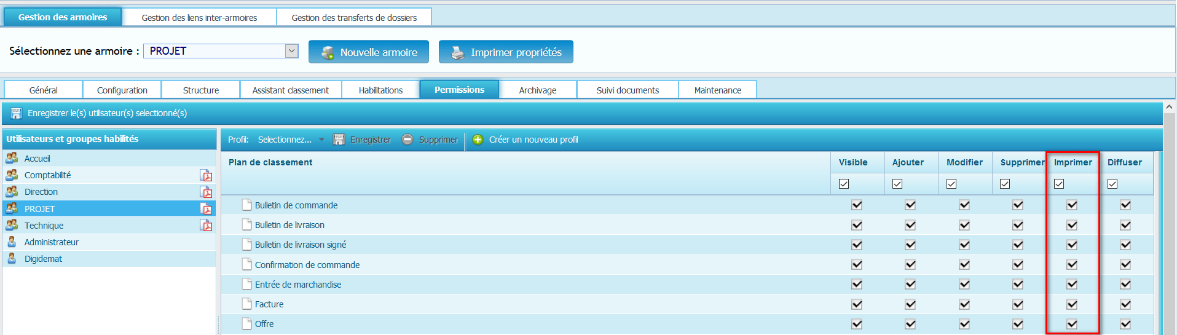Image resolution: width=1177 pixels, height=335 pixels.
Task: Click the PDF icon next to Comptabilité
Action: click(206, 176)
